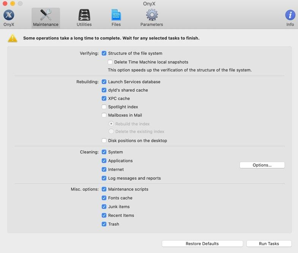The height and width of the screenshot is (253, 298).
Task: Click the Cleaning: section label
Action: [x=89, y=152]
